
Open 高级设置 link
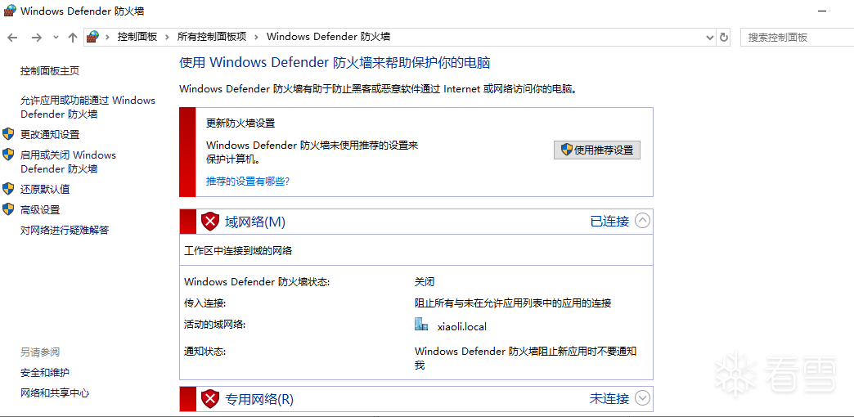click(40, 210)
